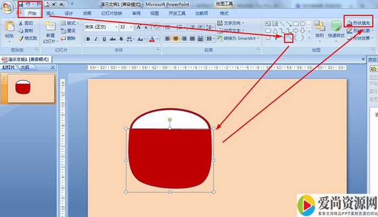Toggle Bold formatting
The height and width of the screenshot is (217, 378).
(88, 39)
